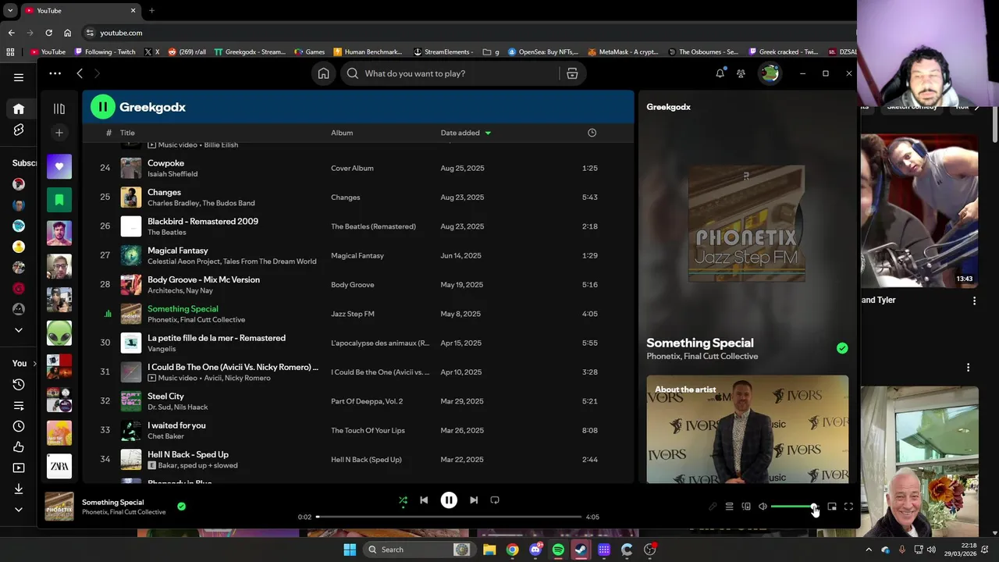Open artist link Chet Baker
999x562 pixels.
165,436
